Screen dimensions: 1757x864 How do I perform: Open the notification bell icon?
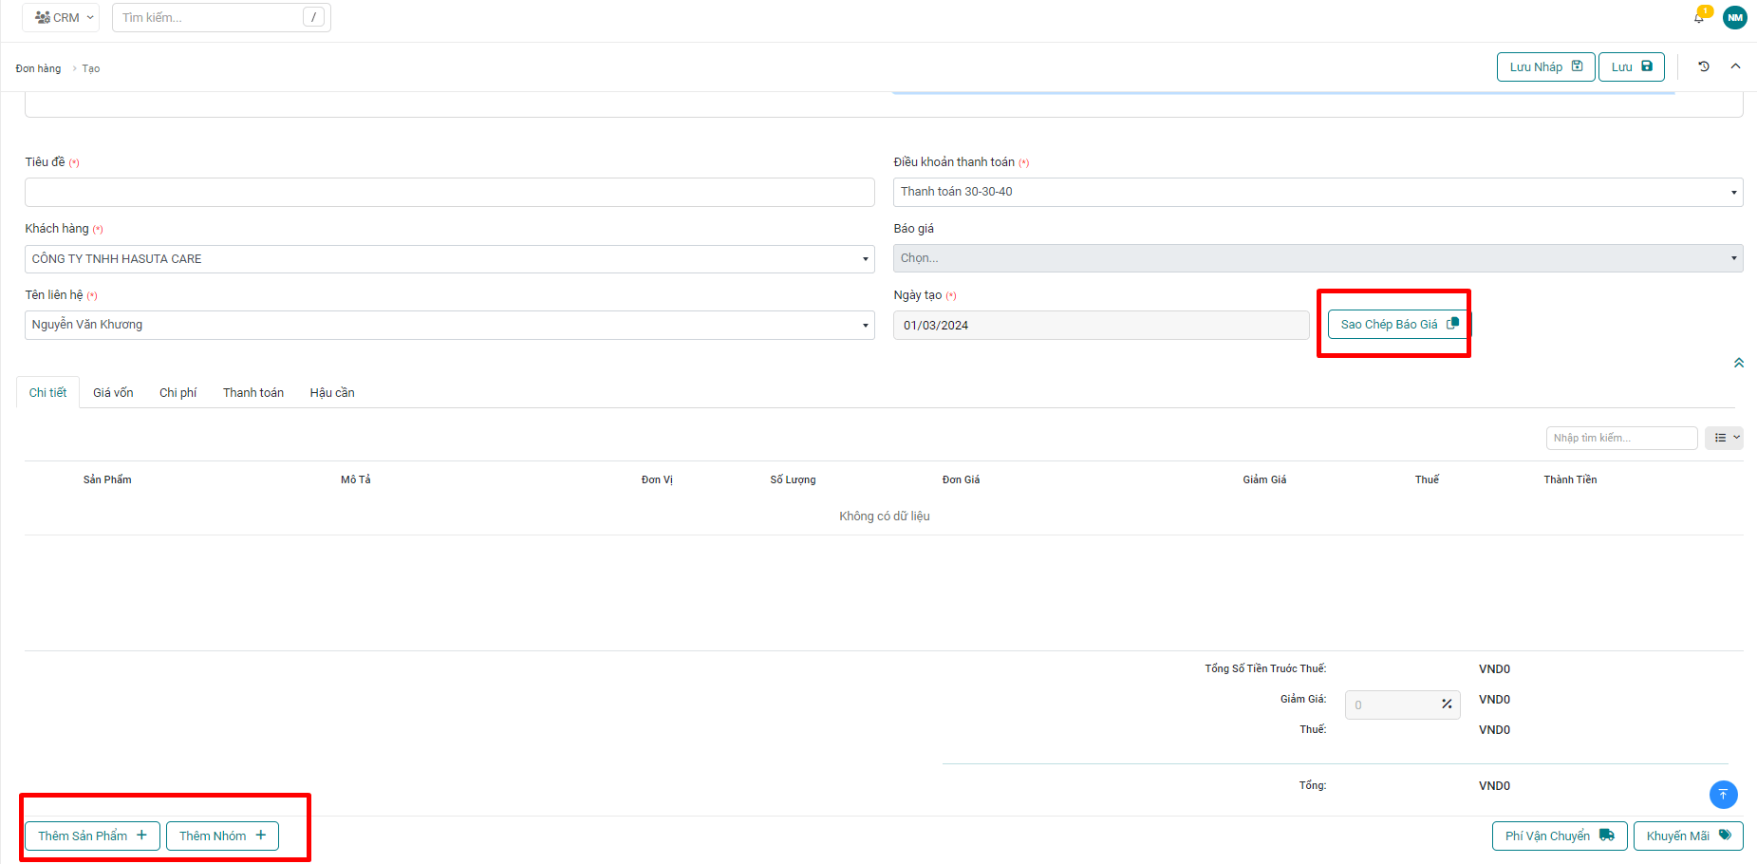click(x=1699, y=17)
